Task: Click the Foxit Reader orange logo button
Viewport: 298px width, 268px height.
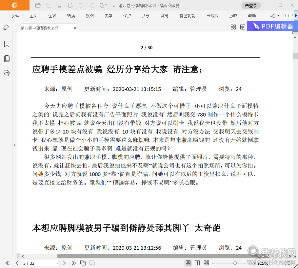Action: point(15,5)
